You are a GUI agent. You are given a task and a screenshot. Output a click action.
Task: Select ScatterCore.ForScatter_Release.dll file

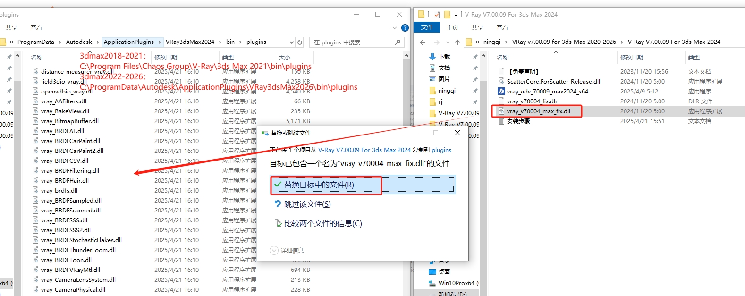coord(553,81)
